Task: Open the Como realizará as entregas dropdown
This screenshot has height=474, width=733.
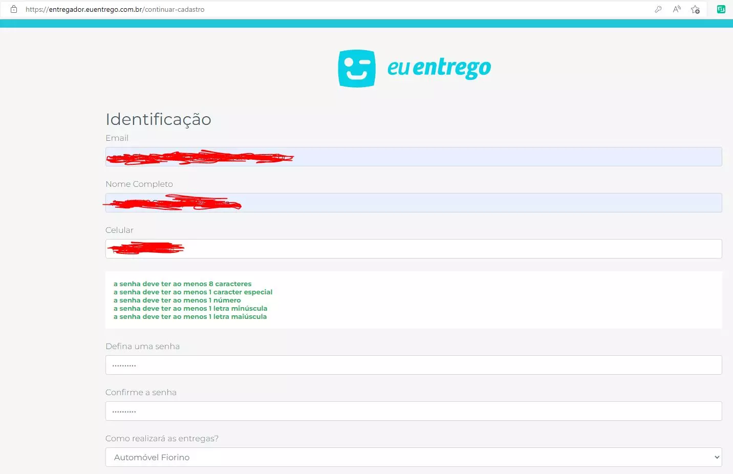Action: (414, 457)
